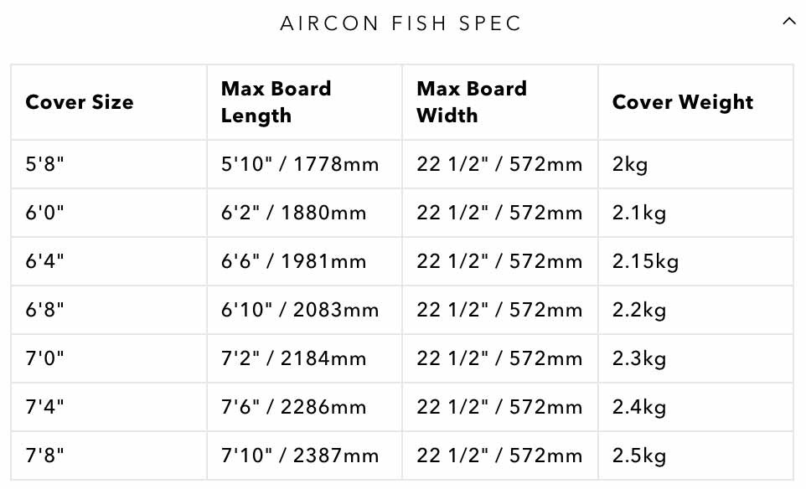
Task: Click the Cover Weight column header
Action: coord(683,102)
